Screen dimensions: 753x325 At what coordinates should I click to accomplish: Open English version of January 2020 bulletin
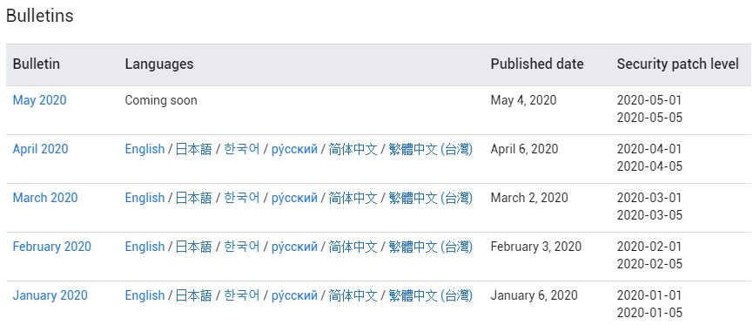click(145, 295)
